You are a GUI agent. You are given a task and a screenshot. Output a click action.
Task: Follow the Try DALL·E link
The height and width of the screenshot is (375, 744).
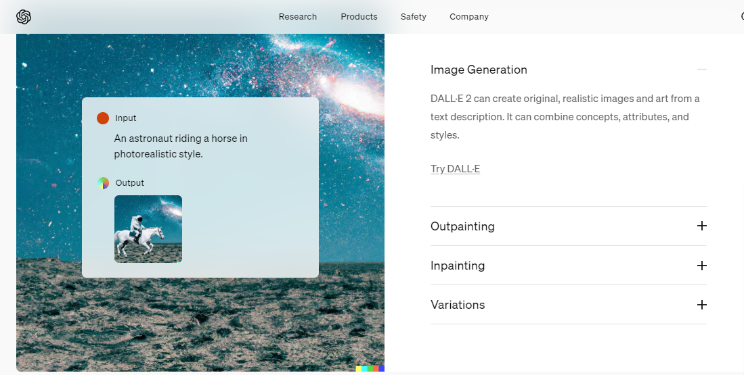click(455, 169)
